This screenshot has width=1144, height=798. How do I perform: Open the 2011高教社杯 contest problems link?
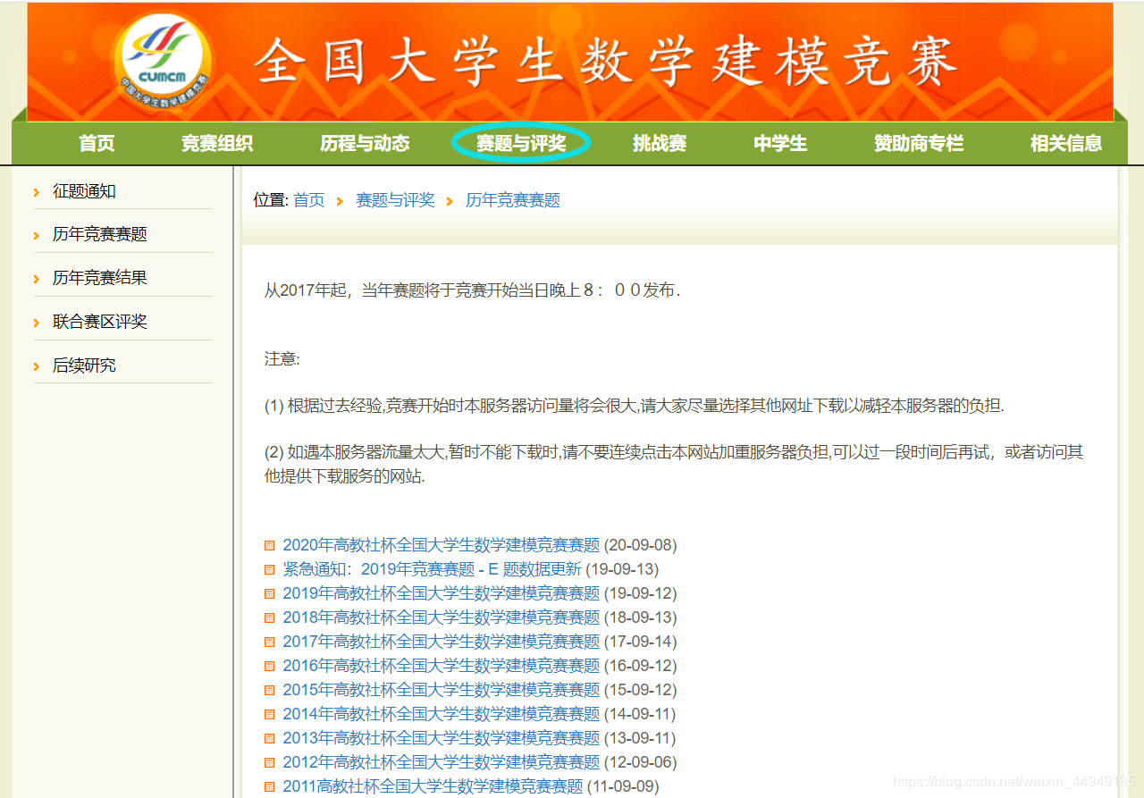tap(433, 786)
